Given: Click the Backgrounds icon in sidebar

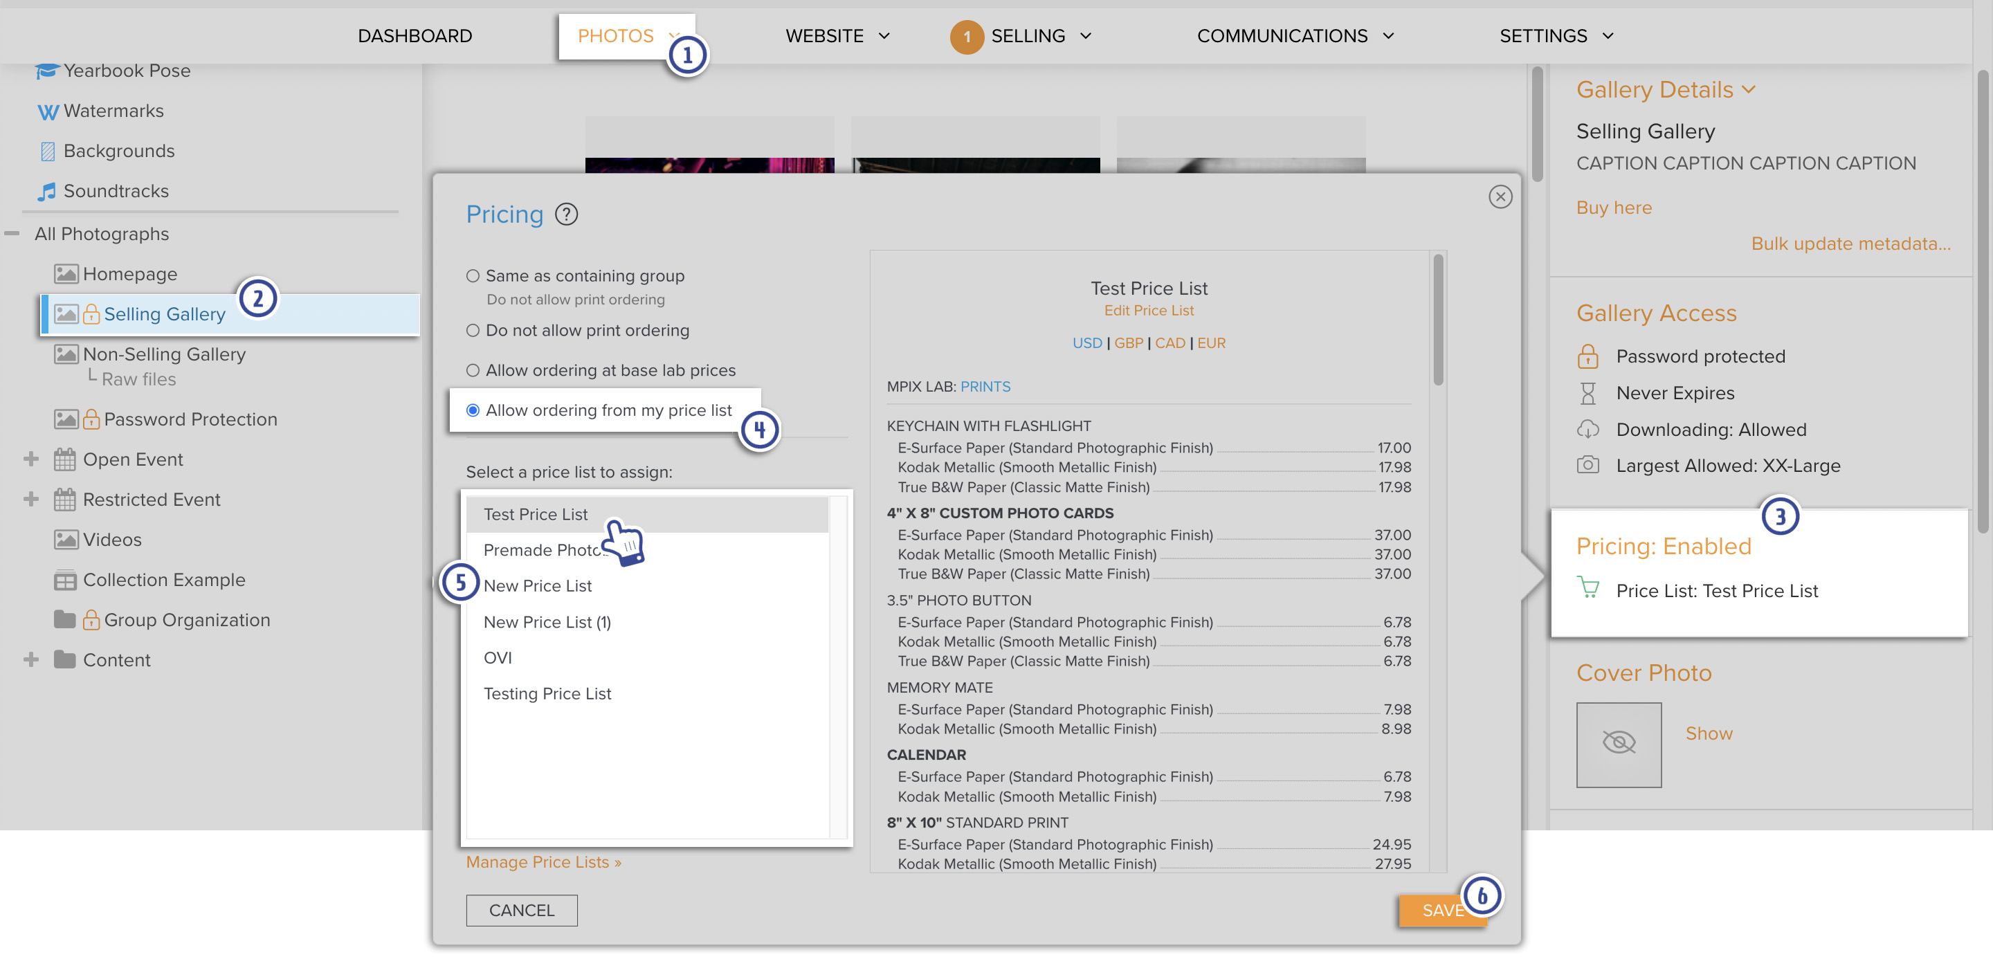Looking at the screenshot, I should 47,151.
